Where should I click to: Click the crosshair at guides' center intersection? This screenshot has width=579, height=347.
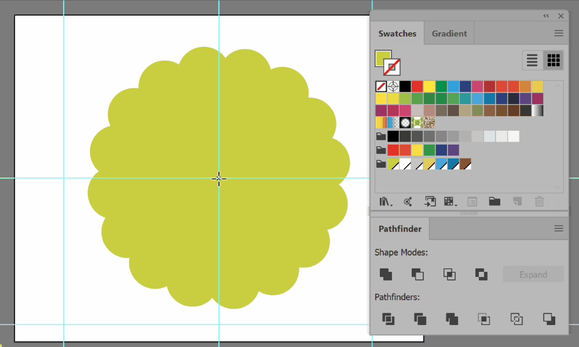point(219,179)
